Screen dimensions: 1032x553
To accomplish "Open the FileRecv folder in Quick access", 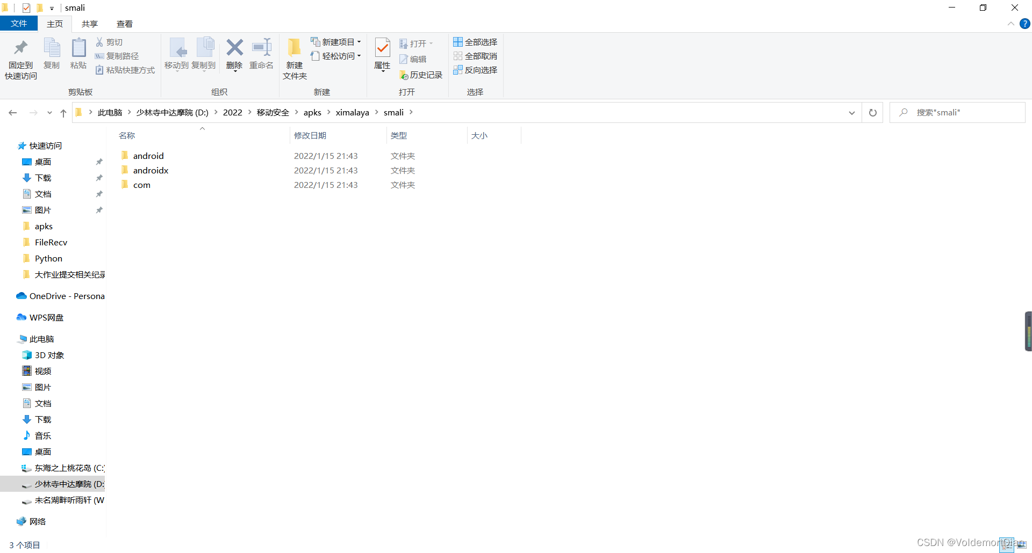I will point(45,242).
